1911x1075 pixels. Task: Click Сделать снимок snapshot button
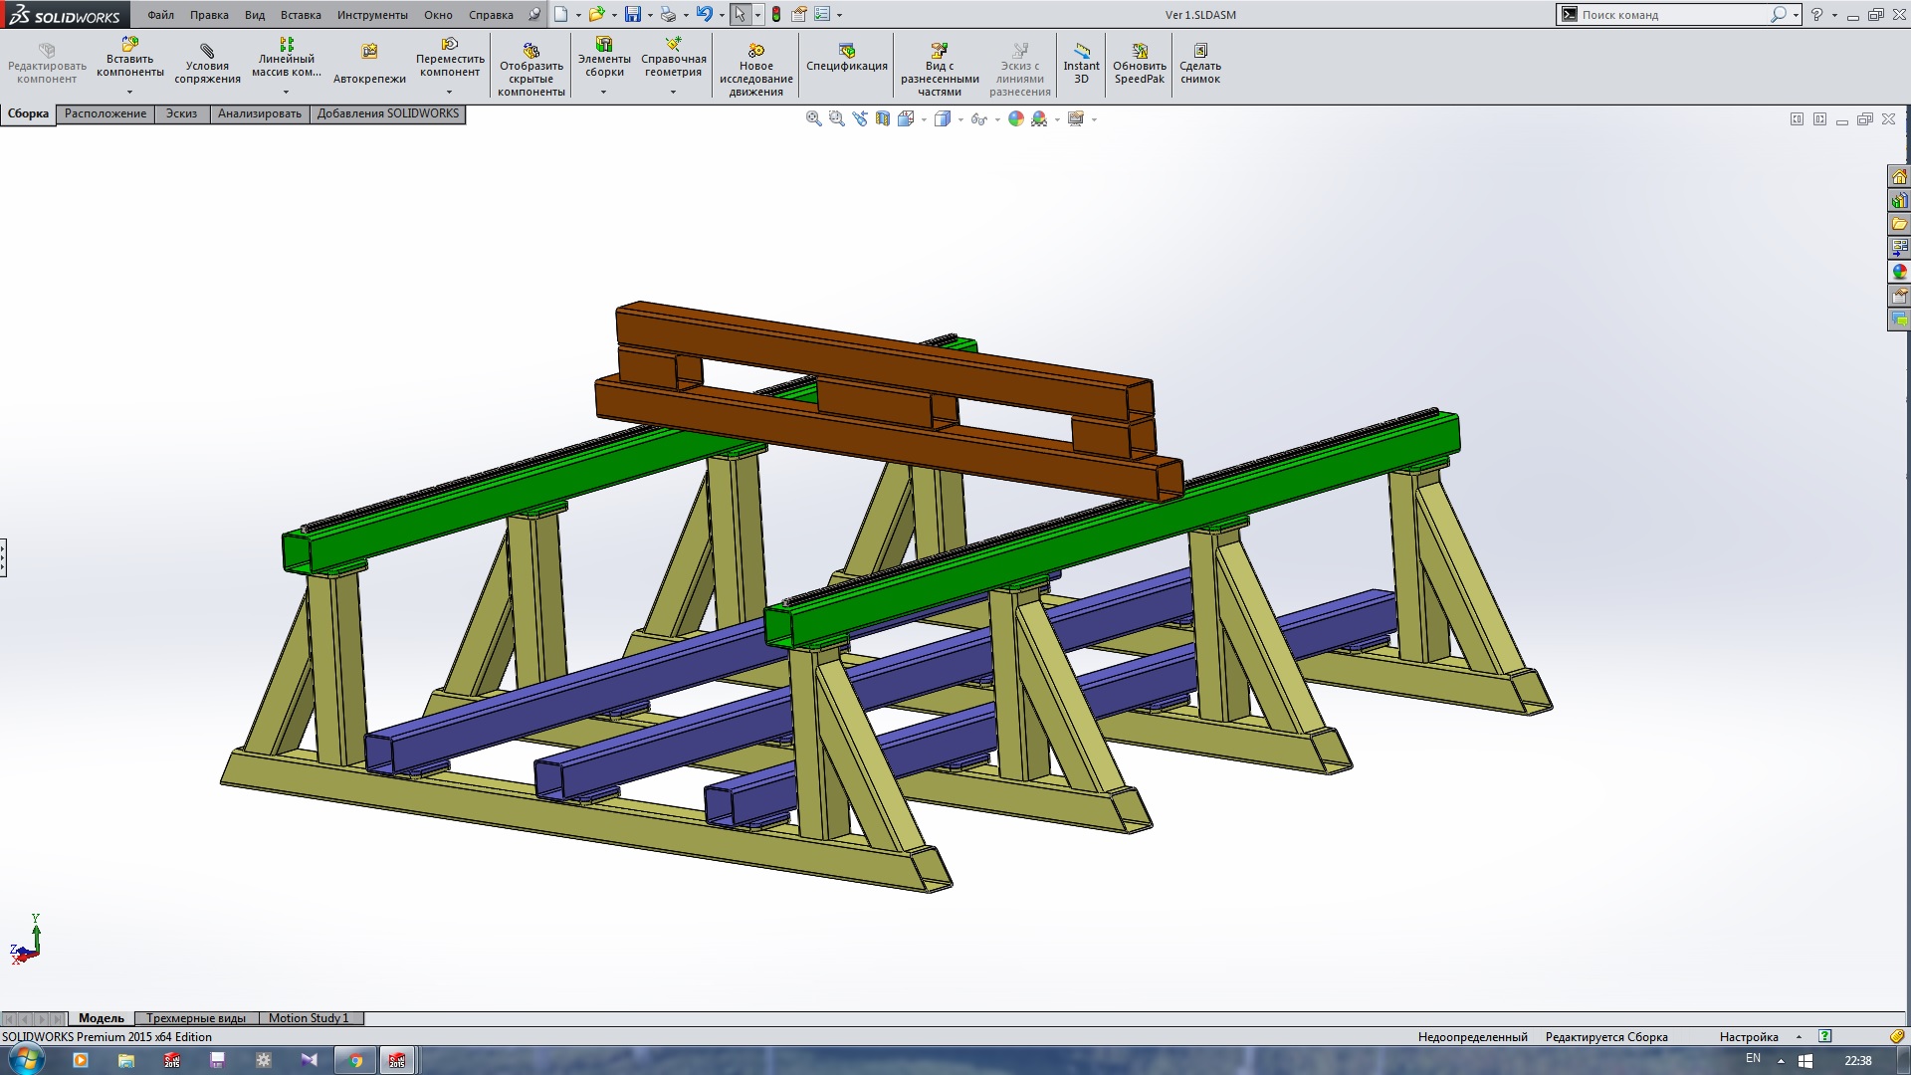[1199, 64]
